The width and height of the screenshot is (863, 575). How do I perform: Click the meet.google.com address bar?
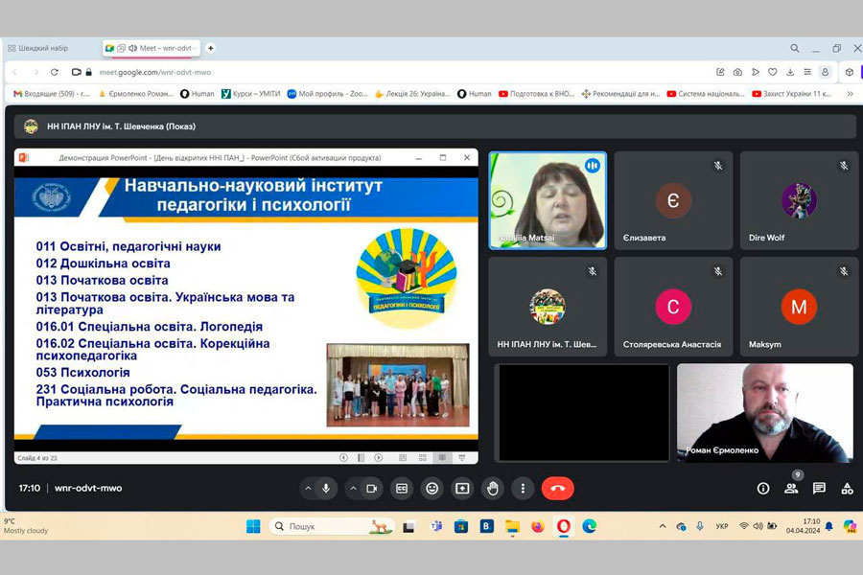click(x=384, y=72)
